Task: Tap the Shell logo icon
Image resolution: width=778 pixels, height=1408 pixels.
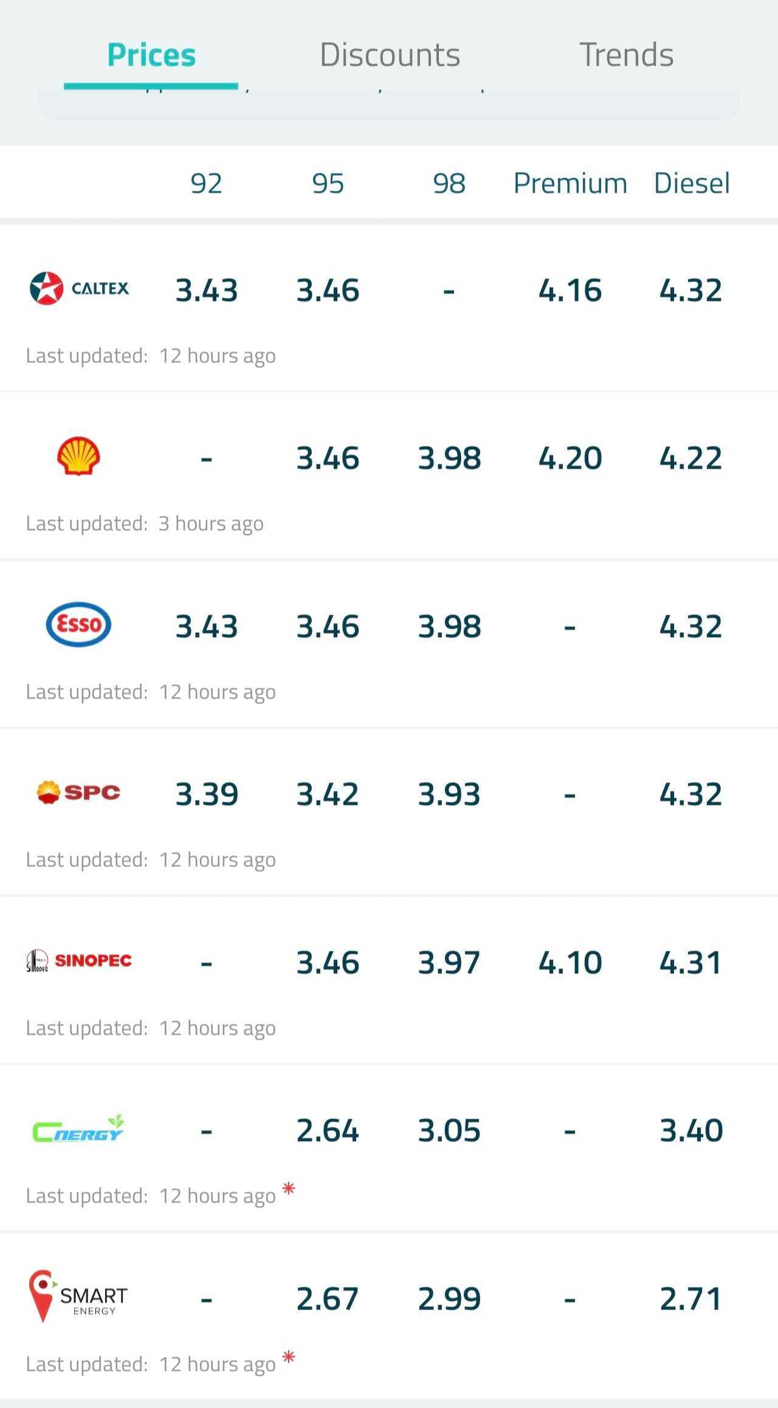Action: pyautogui.click(x=78, y=456)
